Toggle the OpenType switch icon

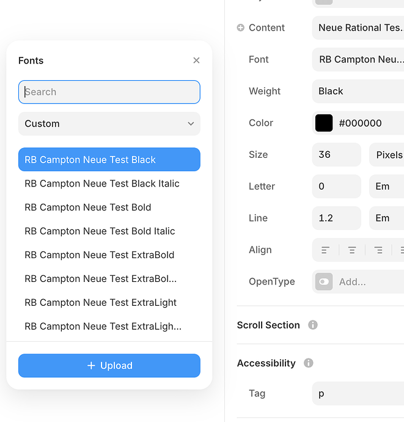(324, 282)
